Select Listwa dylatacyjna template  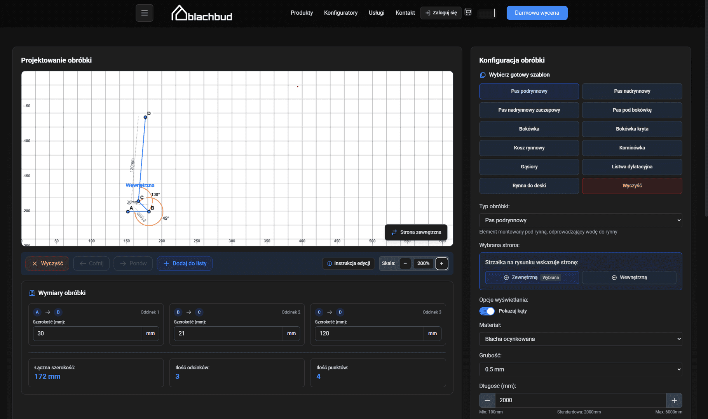(x=632, y=167)
